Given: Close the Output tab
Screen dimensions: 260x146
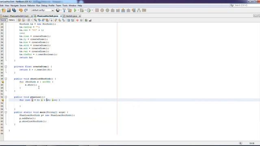Looking at the screenshot, I should click(32, 16).
